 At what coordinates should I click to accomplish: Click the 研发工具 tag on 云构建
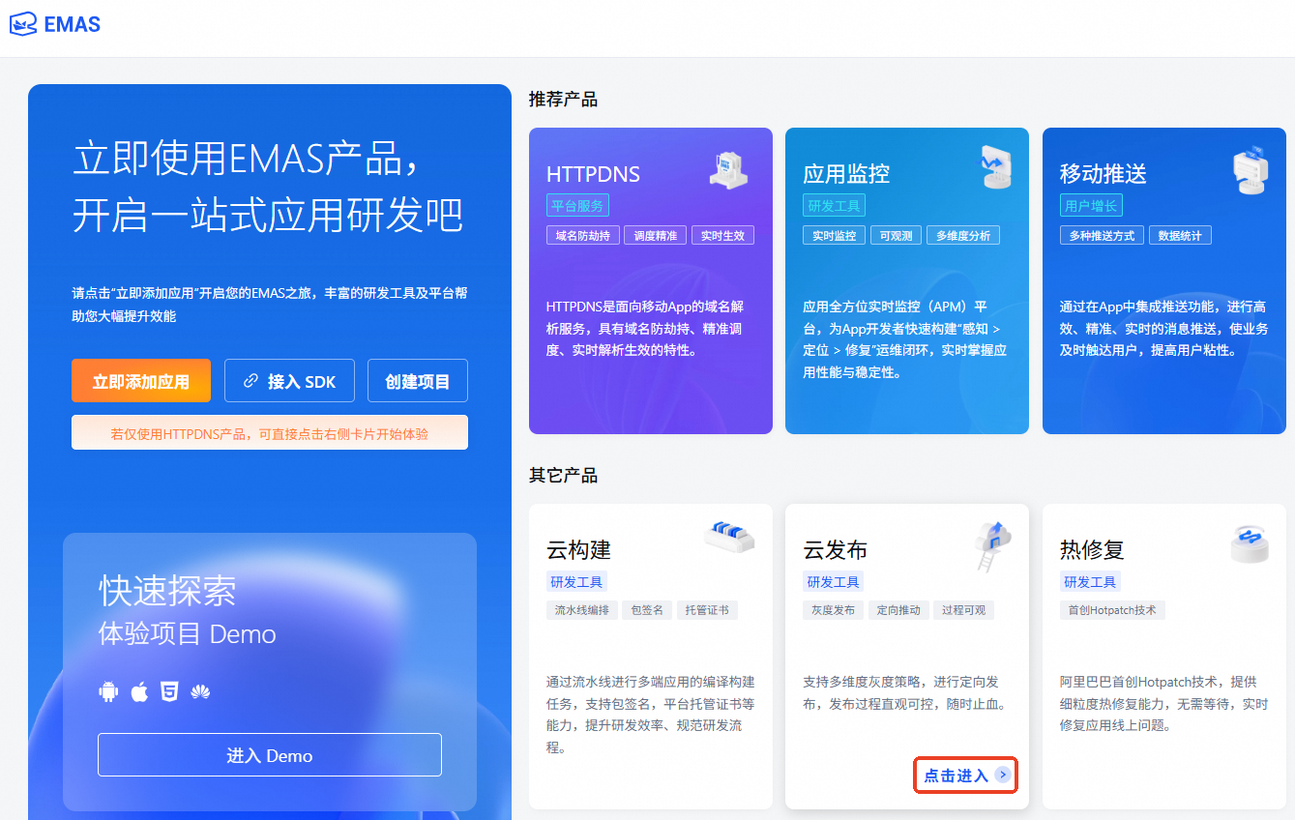pyautogui.click(x=576, y=581)
